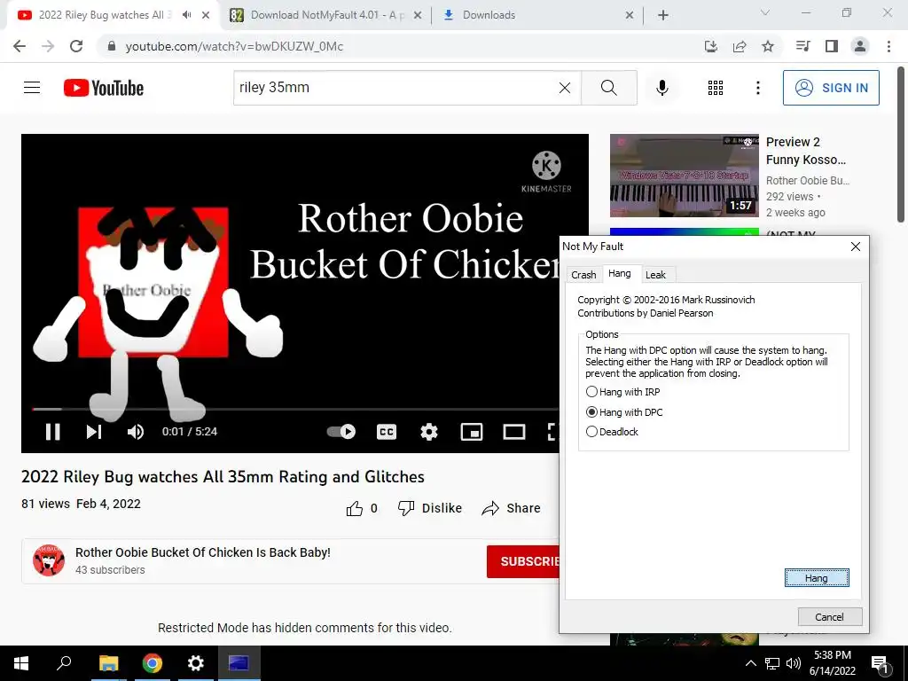The height and width of the screenshot is (681, 908).
Task: Close the Not My Fault window
Action: coord(856,247)
